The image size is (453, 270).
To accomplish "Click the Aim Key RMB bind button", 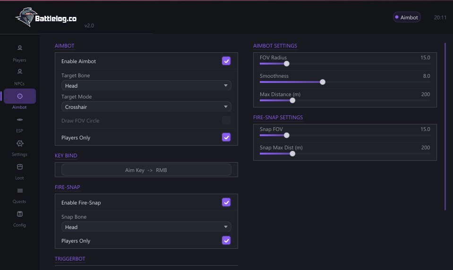I will click(146, 170).
